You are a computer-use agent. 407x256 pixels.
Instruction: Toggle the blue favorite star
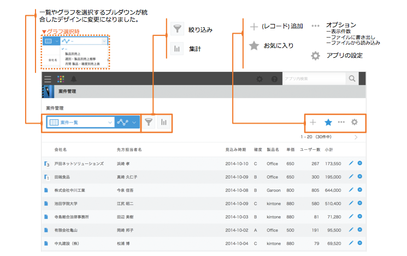(328, 123)
